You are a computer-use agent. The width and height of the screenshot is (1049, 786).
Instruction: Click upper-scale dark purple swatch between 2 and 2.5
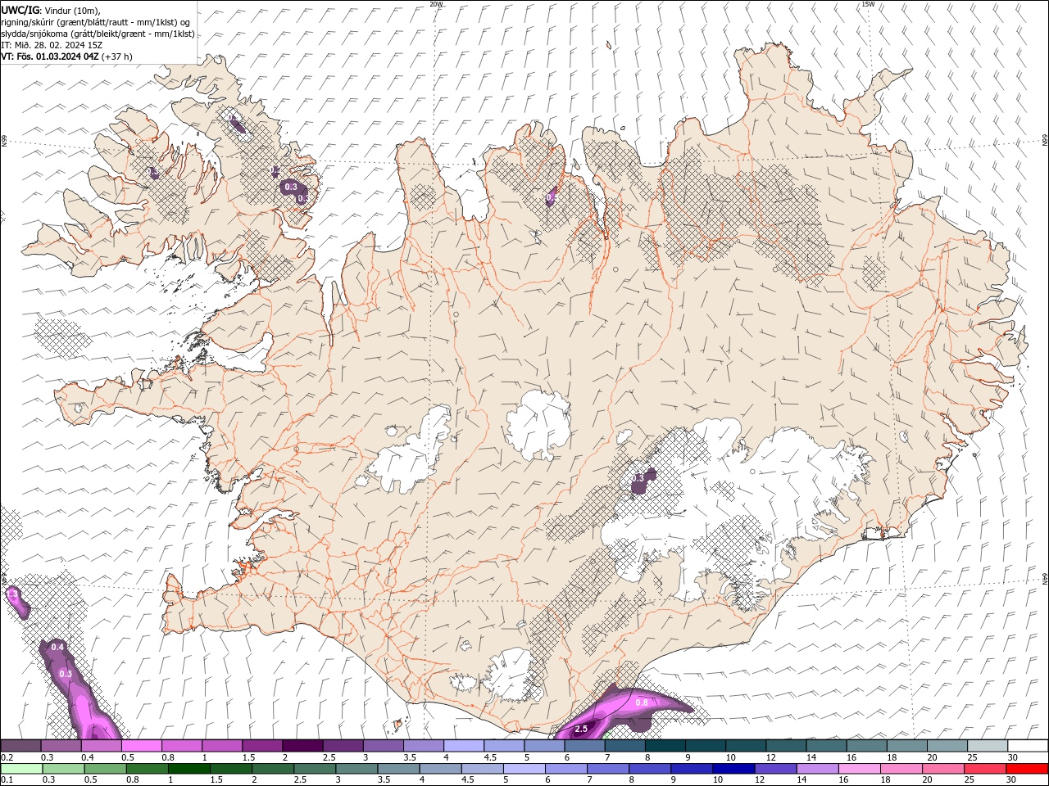coord(303,746)
